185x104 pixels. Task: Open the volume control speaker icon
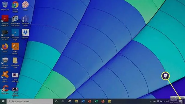(x=167, y=101)
